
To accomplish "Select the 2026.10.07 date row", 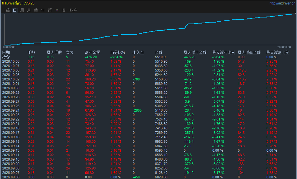I will 11,66.
